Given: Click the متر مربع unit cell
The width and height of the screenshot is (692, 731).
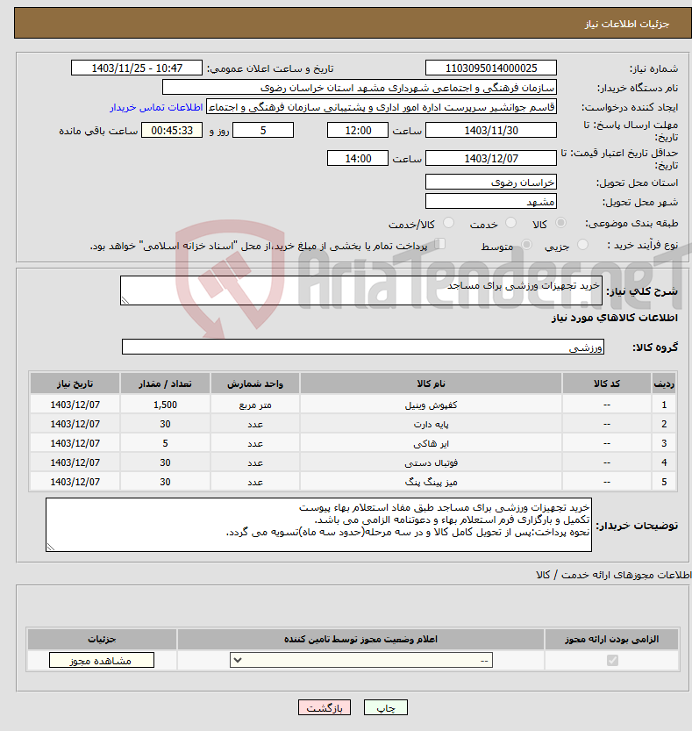Looking at the screenshot, I should (255, 405).
